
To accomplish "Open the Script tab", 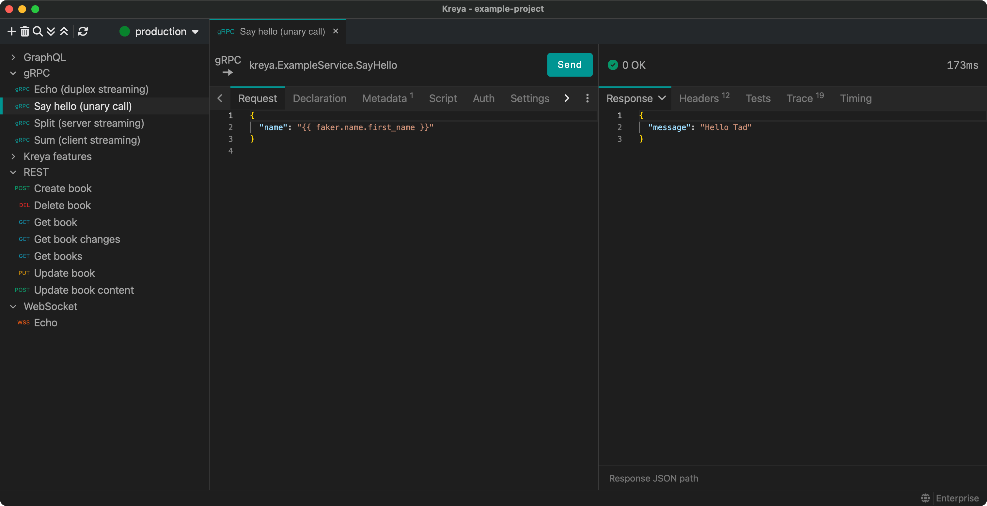I will 443,98.
